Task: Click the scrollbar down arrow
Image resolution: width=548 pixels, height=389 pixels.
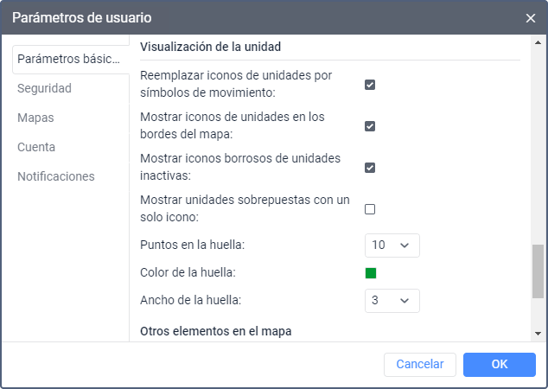Action: 538,333
